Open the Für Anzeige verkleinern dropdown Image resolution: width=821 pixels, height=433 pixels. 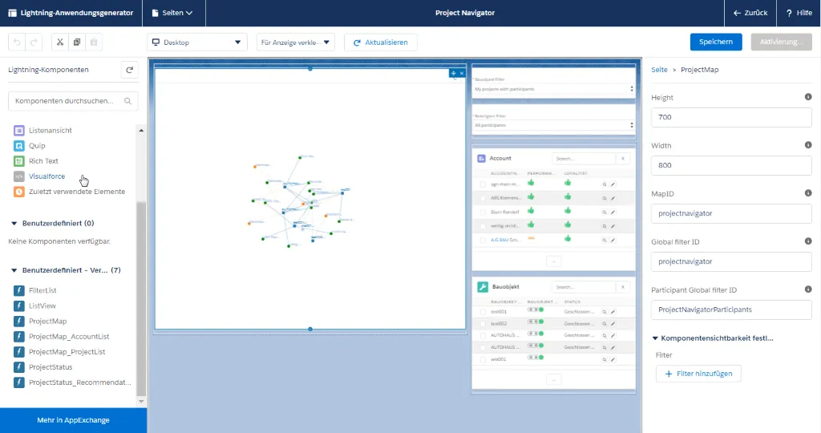295,42
